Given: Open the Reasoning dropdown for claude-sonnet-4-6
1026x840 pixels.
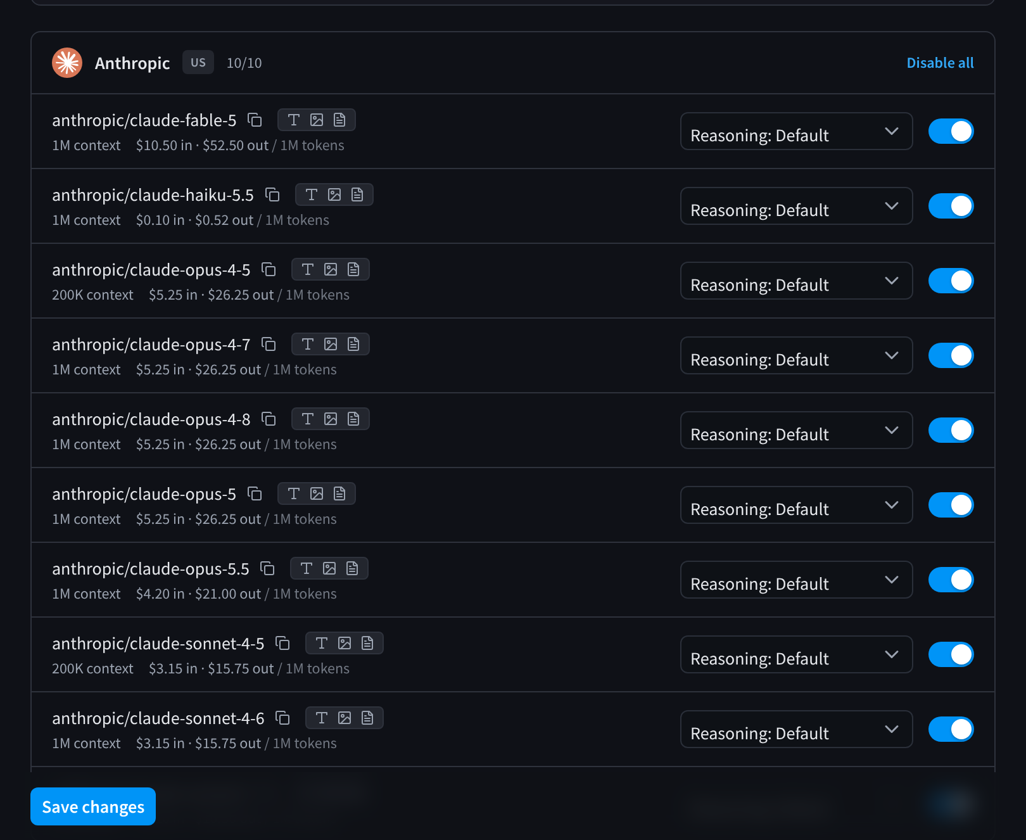Looking at the screenshot, I should pos(797,729).
